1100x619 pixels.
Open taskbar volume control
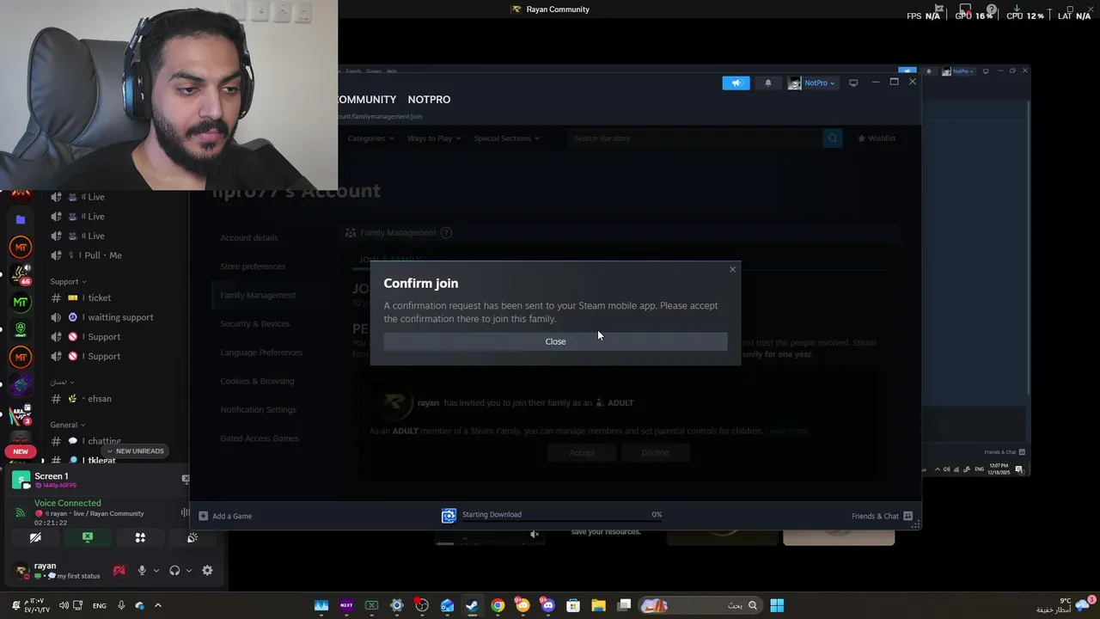click(63, 605)
